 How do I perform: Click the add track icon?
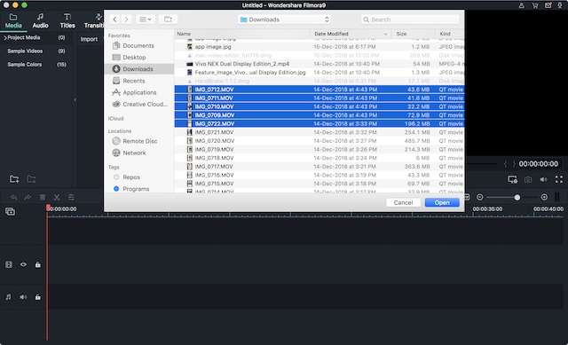[10, 211]
